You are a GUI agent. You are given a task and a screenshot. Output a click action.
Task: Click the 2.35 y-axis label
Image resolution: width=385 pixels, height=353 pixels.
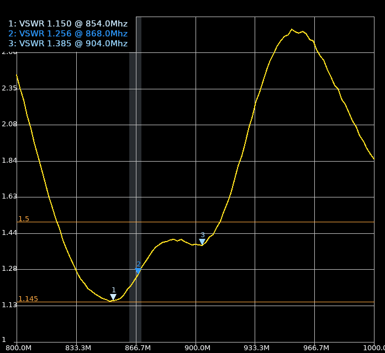(x=9, y=88)
